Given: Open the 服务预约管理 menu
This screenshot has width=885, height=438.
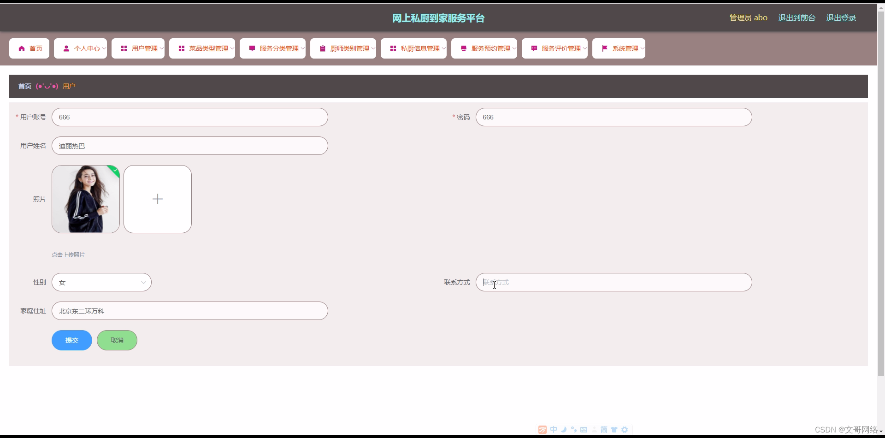Looking at the screenshot, I should coord(484,48).
